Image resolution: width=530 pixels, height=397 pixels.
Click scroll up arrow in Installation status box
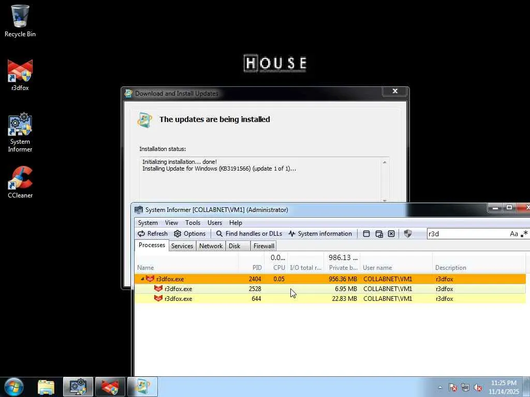coord(385,162)
